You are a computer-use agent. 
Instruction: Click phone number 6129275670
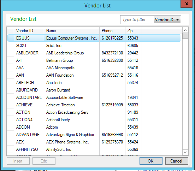112,142
